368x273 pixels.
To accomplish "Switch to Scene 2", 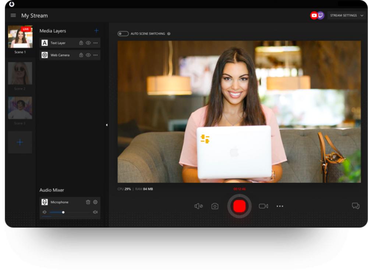I will pos(20,73).
